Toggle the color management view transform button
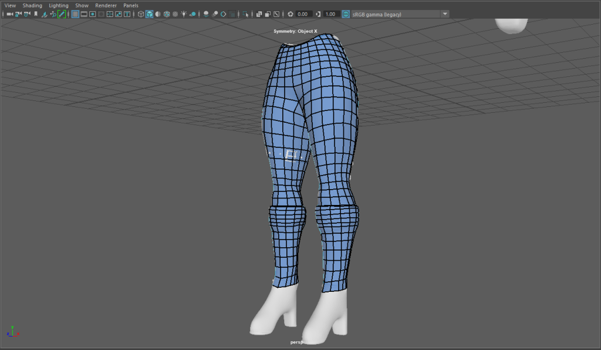The width and height of the screenshot is (601, 350). click(x=346, y=14)
